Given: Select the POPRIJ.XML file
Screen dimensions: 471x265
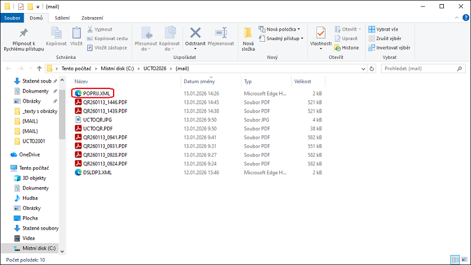Looking at the screenshot, I should pos(97,93).
